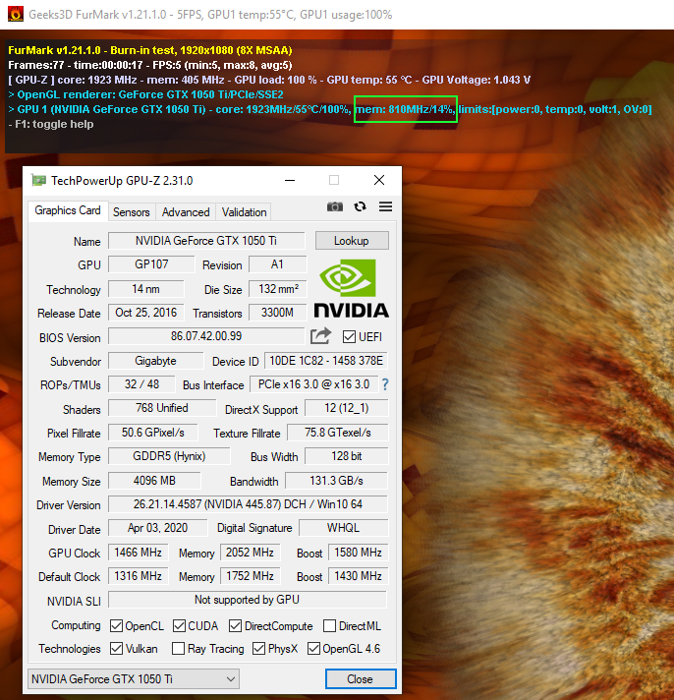Toggle the UEFI checkbox

349,336
